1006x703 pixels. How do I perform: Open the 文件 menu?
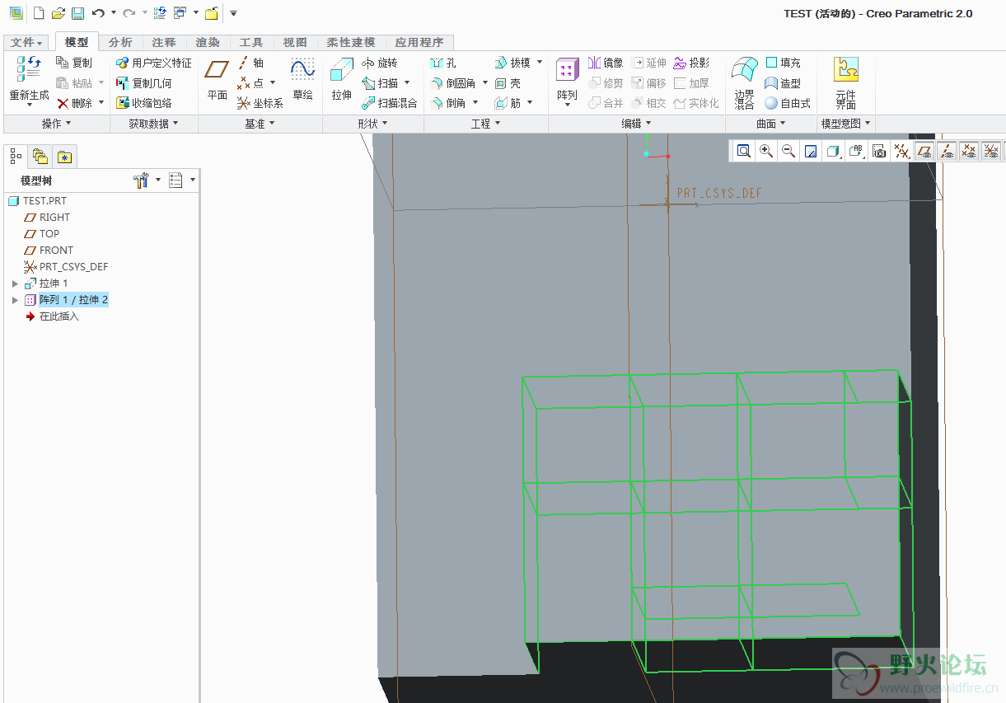(26, 42)
